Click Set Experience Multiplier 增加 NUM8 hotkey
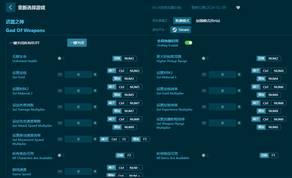 coord(269,111)
